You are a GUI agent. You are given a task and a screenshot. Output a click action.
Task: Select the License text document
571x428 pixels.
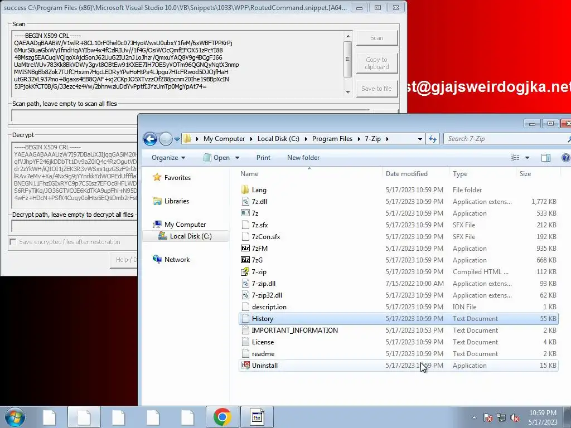(398, 342)
